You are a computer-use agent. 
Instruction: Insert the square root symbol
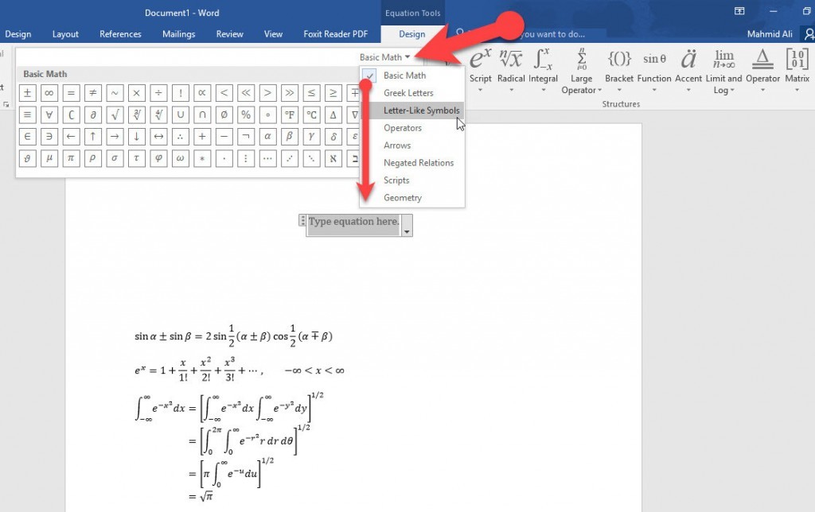click(115, 114)
